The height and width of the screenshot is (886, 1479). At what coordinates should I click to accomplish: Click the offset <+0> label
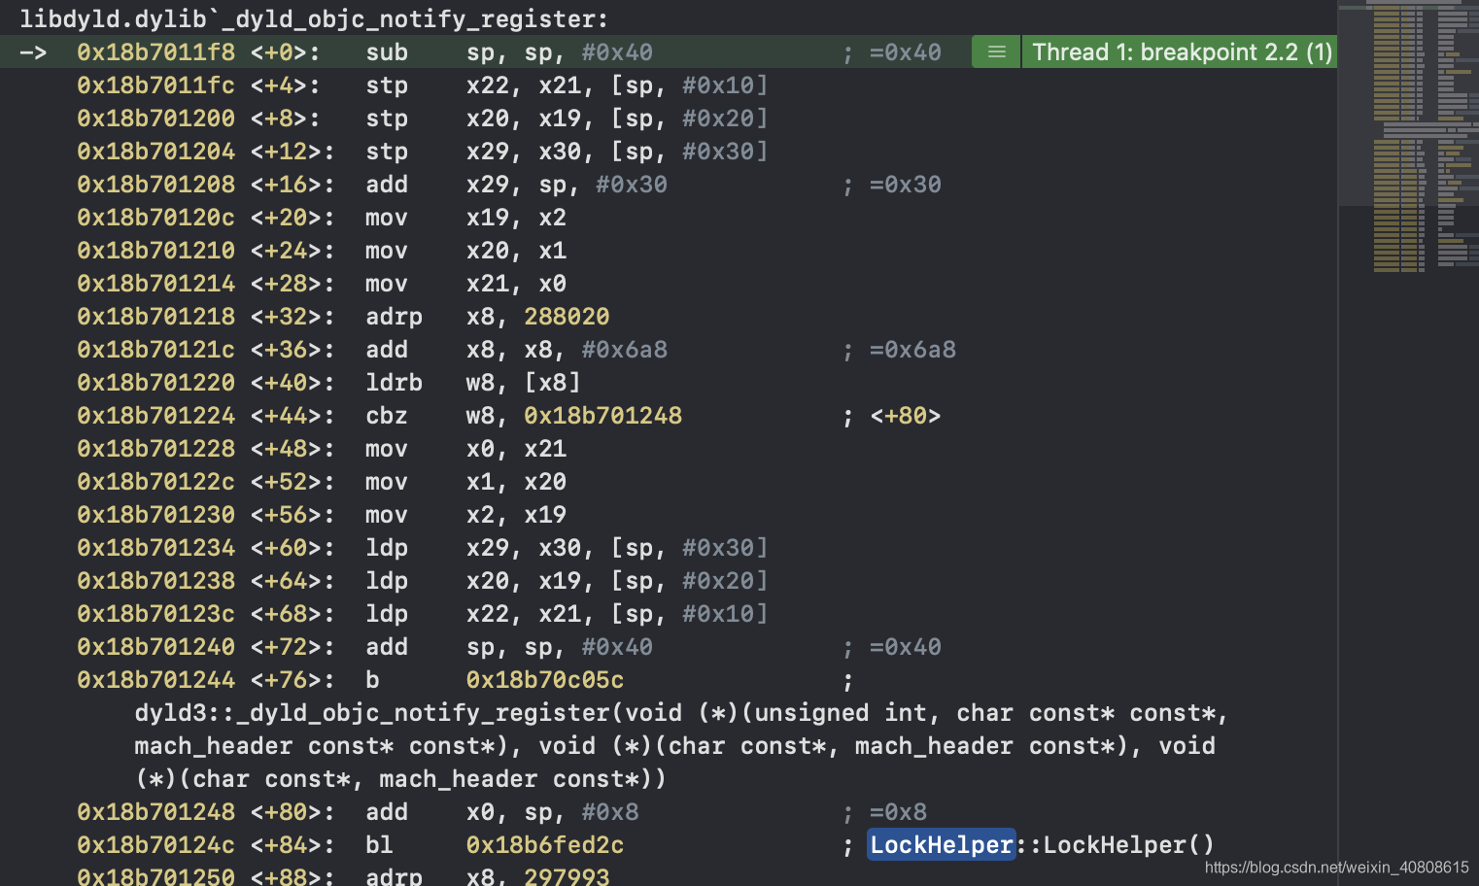[x=286, y=52]
